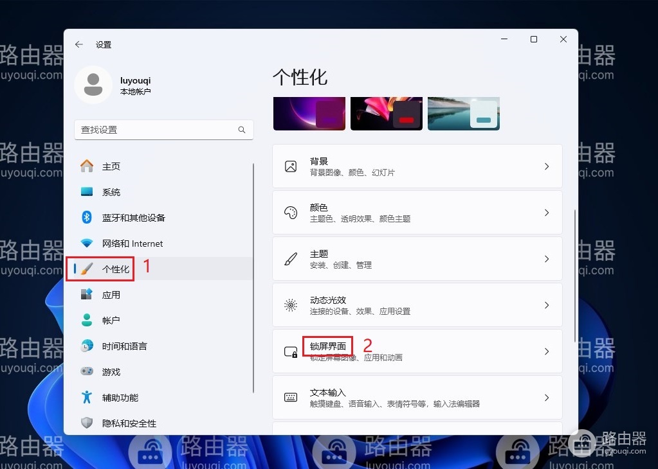Viewport: 658px width, 469px height.
Task: Open 隐私和安全性 category
Action: click(x=163, y=423)
